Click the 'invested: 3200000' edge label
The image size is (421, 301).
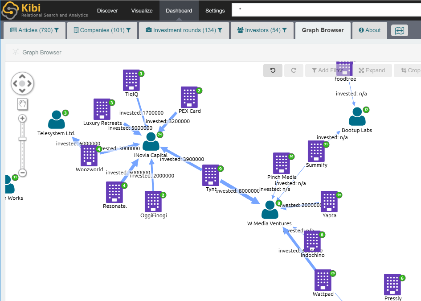click(168, 121)
